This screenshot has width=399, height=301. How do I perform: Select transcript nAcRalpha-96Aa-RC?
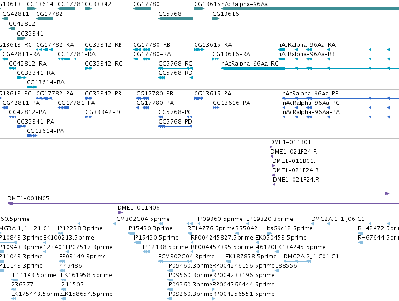click(x=250, y=64)
